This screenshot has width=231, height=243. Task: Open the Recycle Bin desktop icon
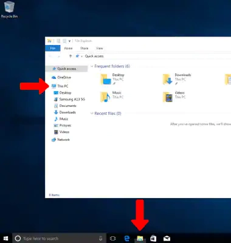[9, 10]
